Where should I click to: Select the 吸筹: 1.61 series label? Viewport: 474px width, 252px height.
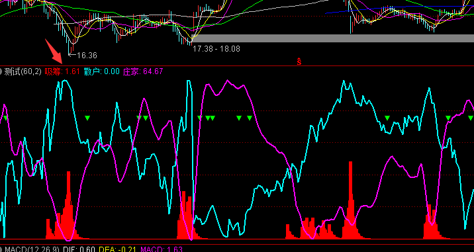(x=62, y=71)
